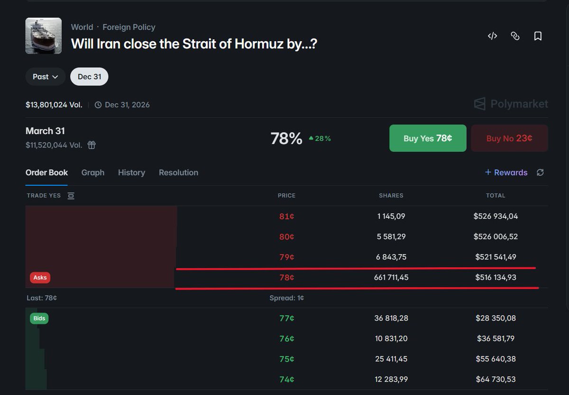
Task: Click the Last: 78¢ label
Action: tap(41, 298)
